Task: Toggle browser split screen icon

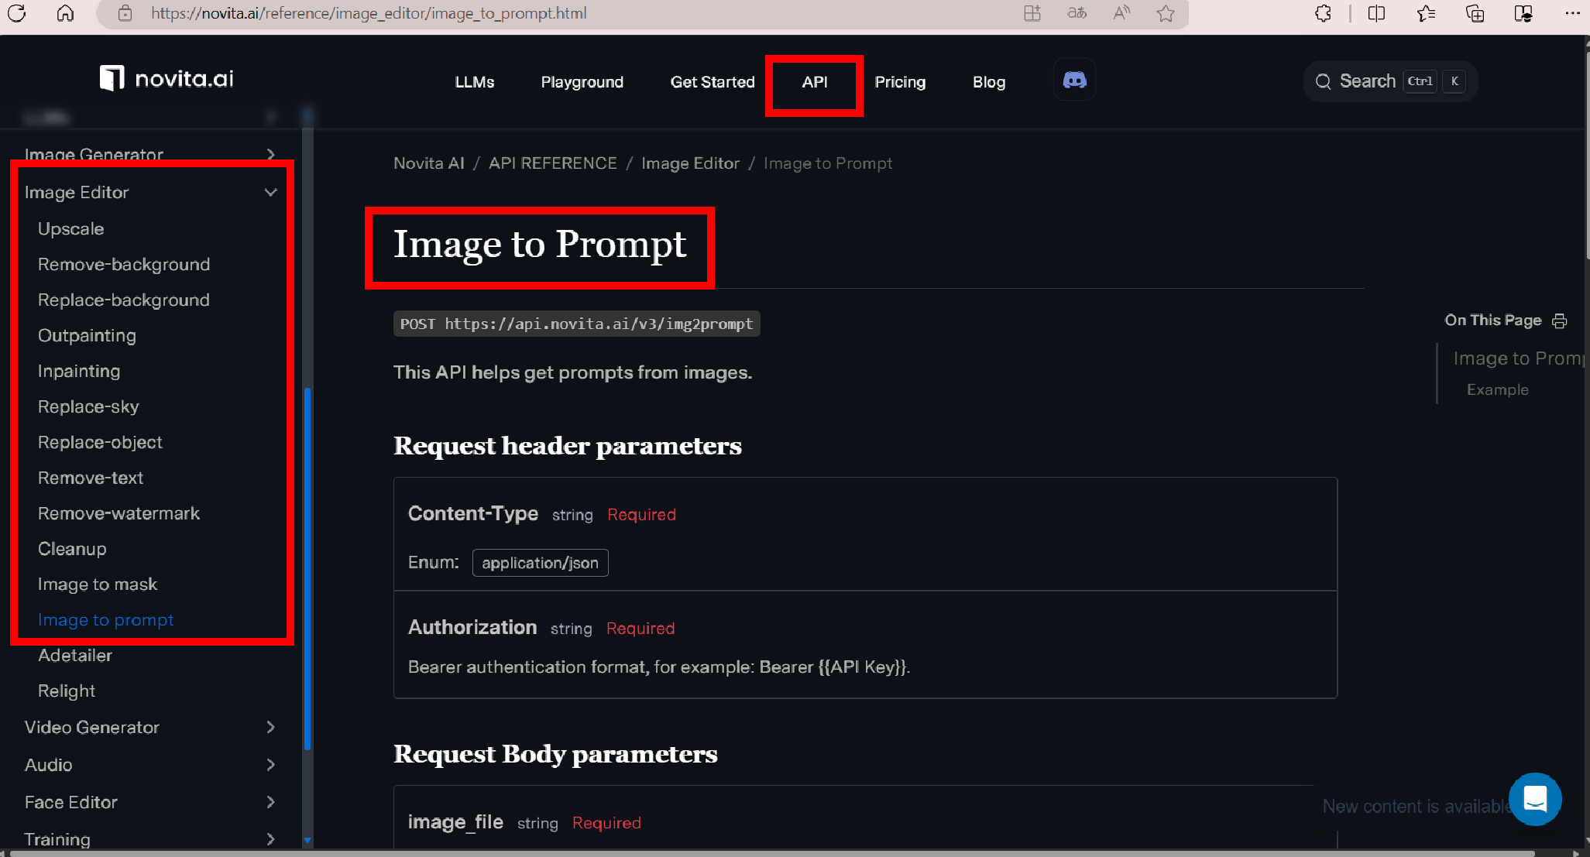Action: point(1376,13)
